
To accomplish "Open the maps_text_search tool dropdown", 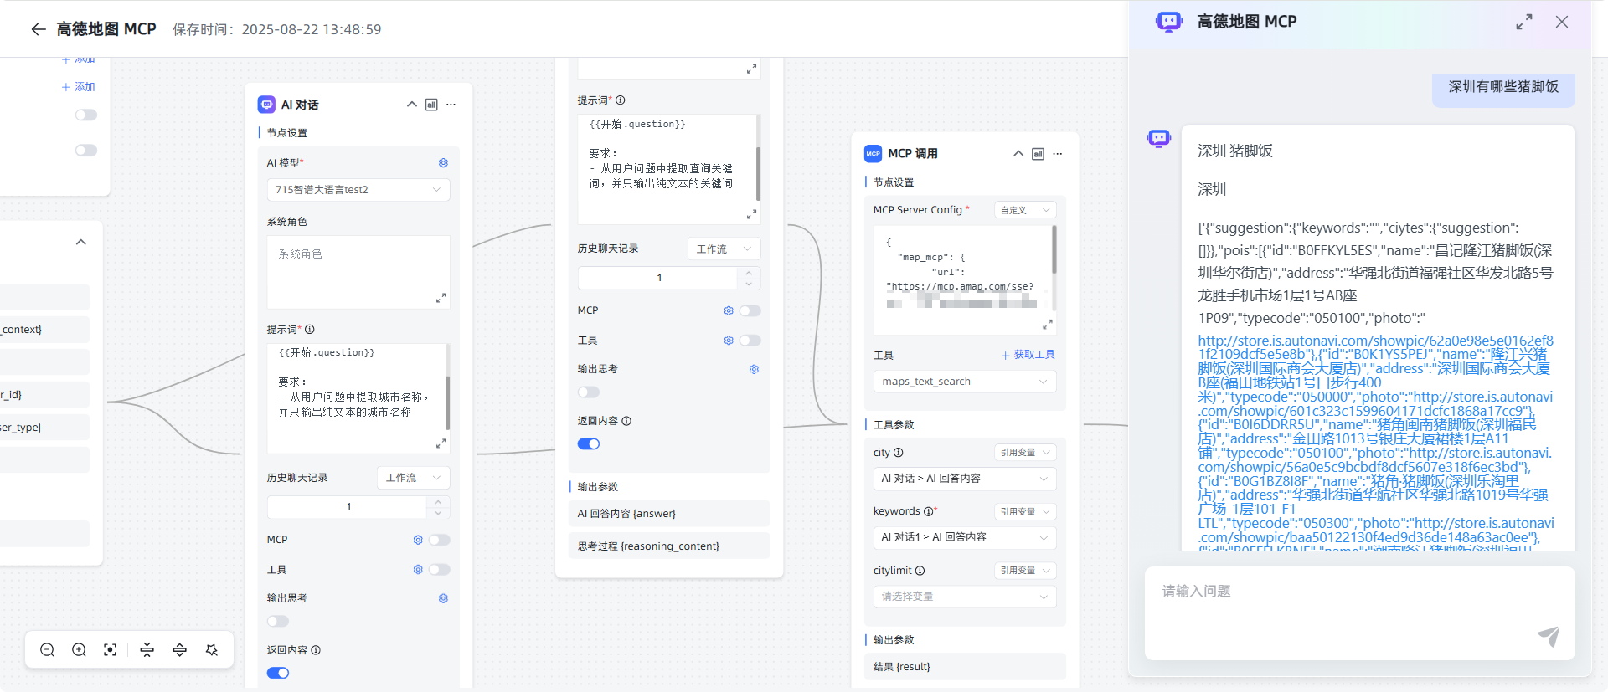I will tap(965, 382).
